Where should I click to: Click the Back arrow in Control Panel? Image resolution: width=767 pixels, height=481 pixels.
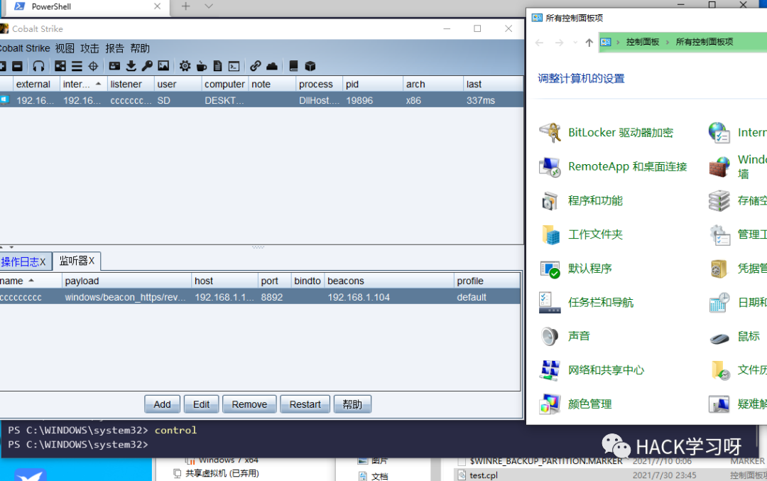tap(540, 43)
